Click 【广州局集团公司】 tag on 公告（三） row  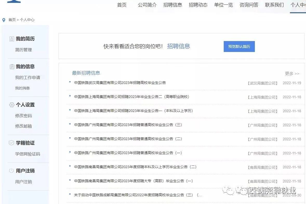262,125
